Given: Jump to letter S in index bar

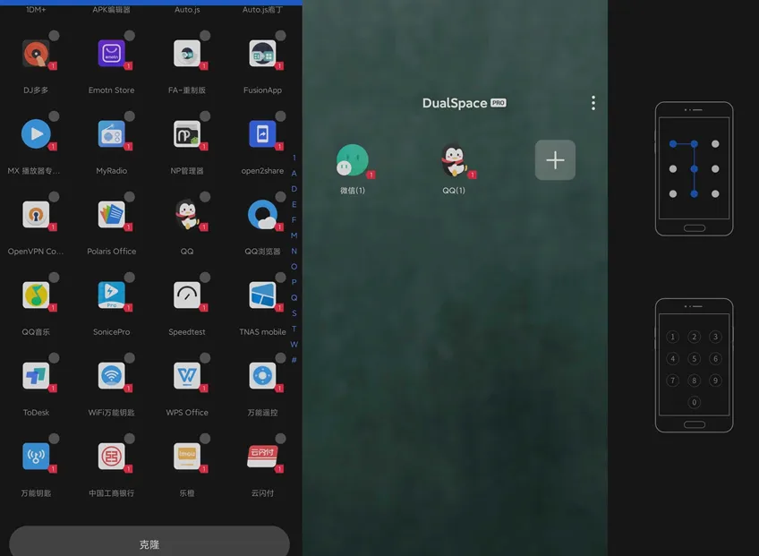Looking at the screenshot, I should click(x=294, y=312).
